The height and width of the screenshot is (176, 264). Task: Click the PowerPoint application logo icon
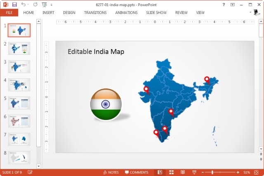[6, 5]
